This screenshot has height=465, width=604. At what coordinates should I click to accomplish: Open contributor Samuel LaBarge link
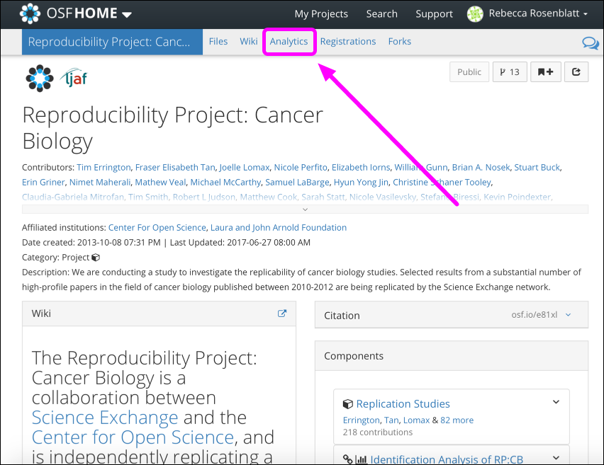click(x=297, y=183)
